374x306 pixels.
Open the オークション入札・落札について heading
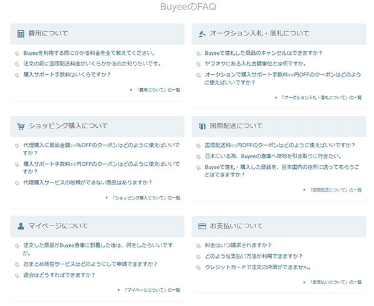click(259, 34)
